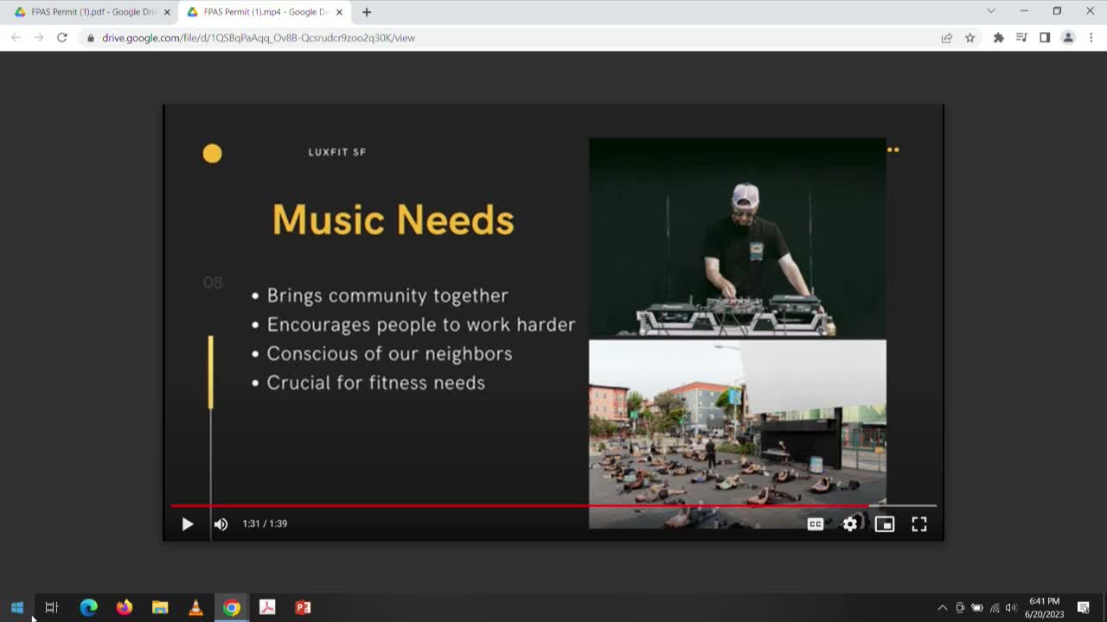Expand the tab search chevron
The image size is (1107, 622).
pyautogui.click(x=991, y=11)
